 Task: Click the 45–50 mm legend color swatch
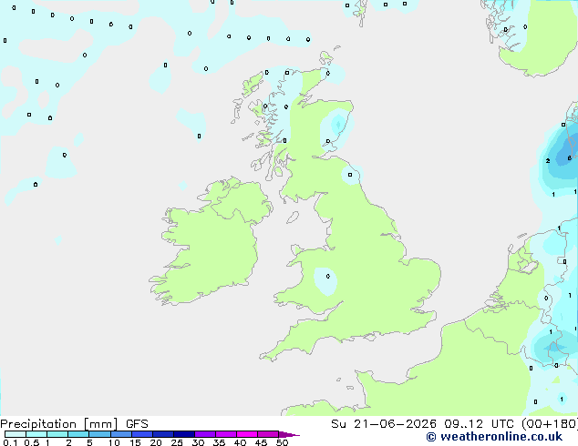tap(268, 434)
